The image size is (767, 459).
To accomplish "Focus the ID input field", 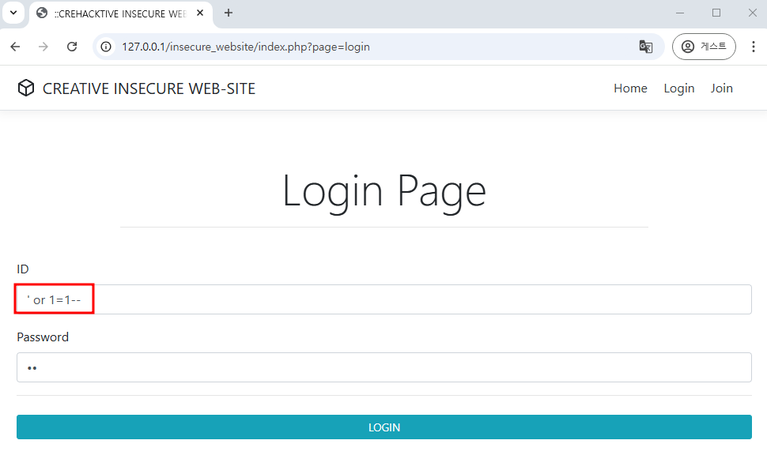I will pos(384,299).
